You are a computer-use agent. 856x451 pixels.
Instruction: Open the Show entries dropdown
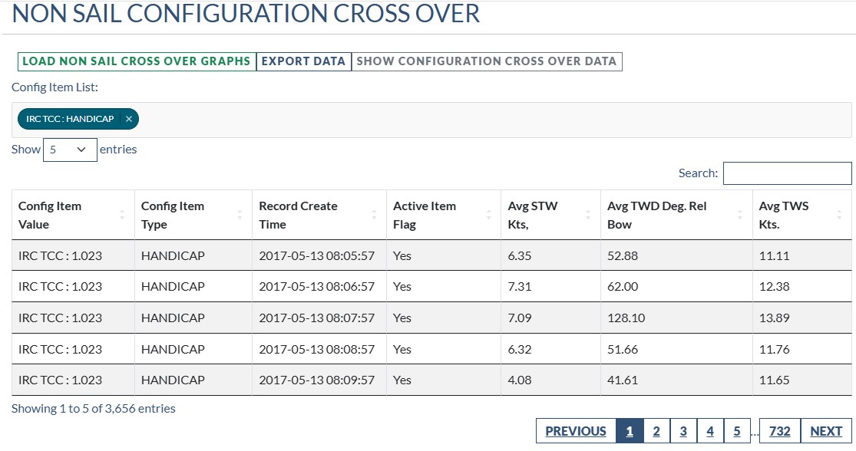70,150
